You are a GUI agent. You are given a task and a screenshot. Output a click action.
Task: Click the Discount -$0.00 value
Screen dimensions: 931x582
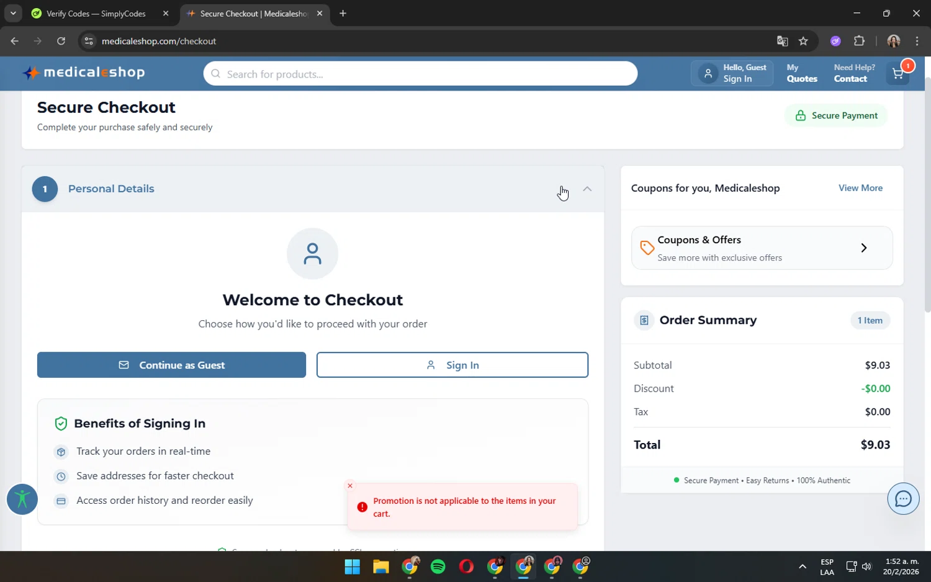click(875, 388)
